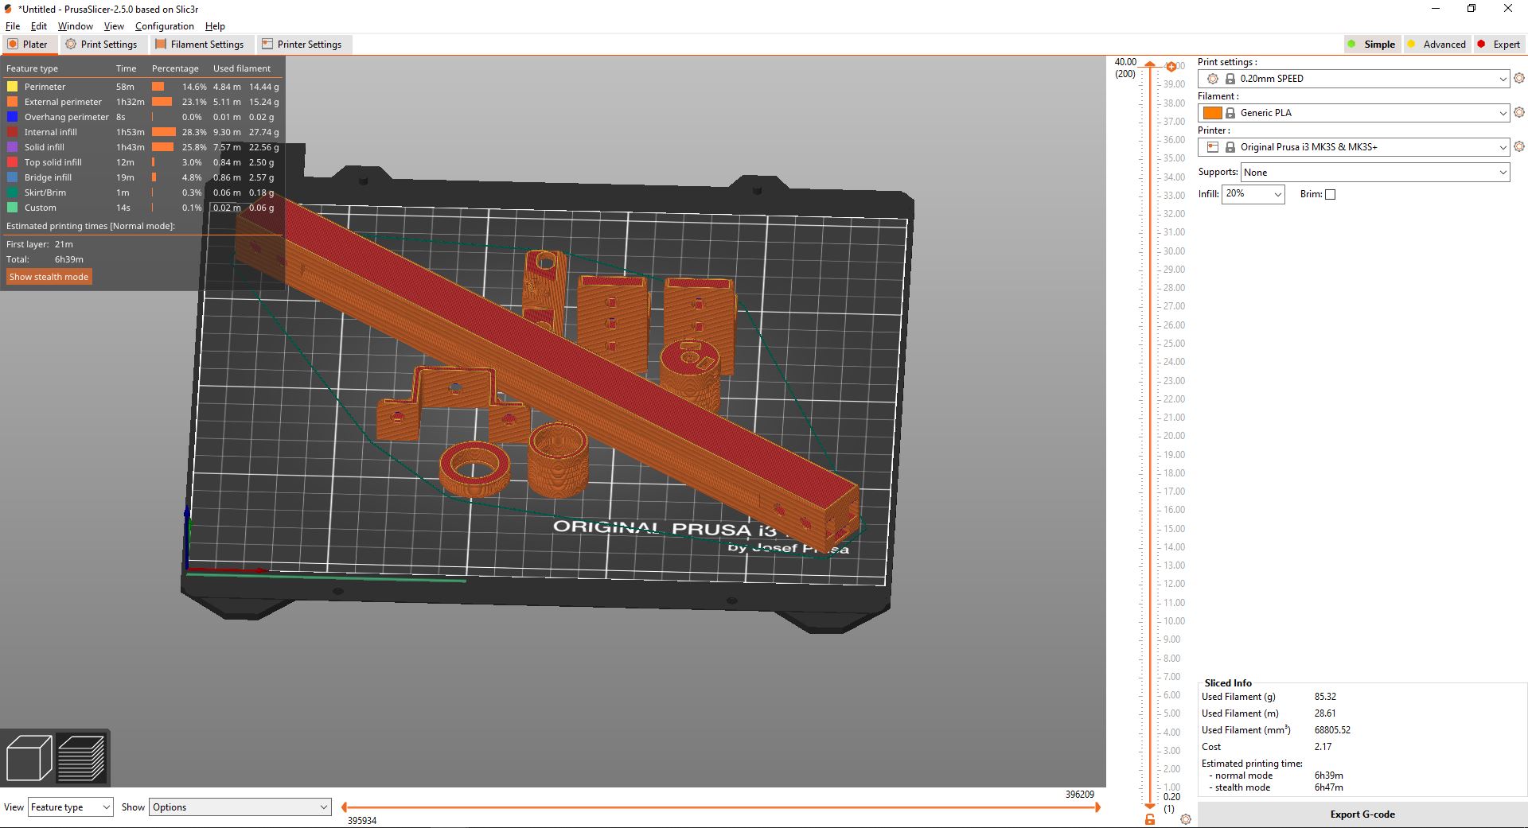
Task: Click Show stealth mode button
Action: (x=49, y=277)
